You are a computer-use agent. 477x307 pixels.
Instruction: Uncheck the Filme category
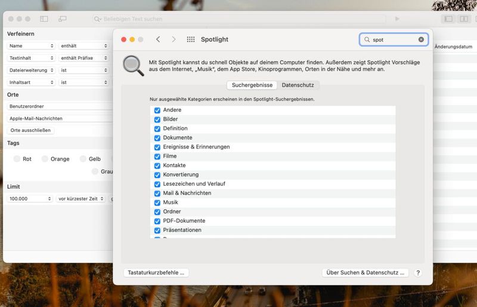coord(157,156)
